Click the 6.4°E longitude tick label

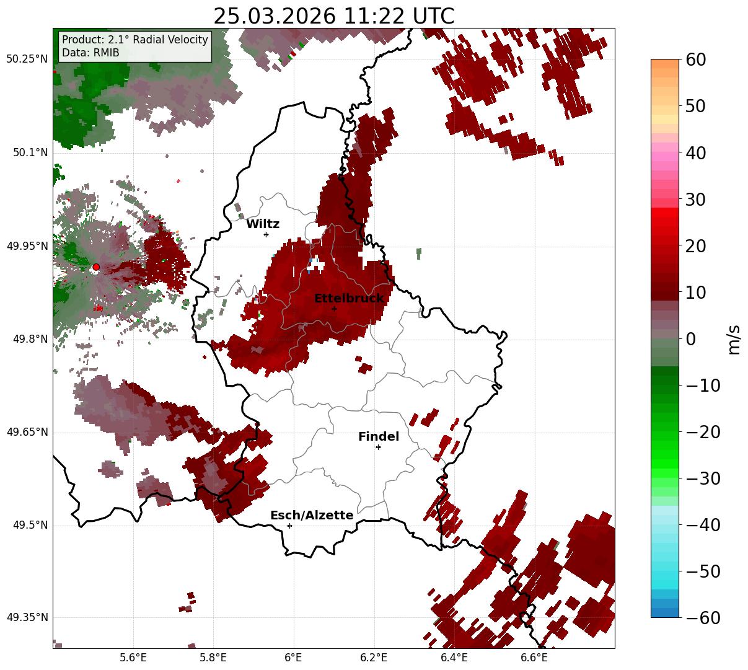pos(454,658)
